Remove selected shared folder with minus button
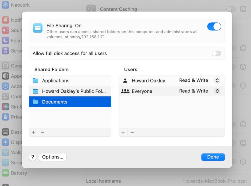 (42, 132)
